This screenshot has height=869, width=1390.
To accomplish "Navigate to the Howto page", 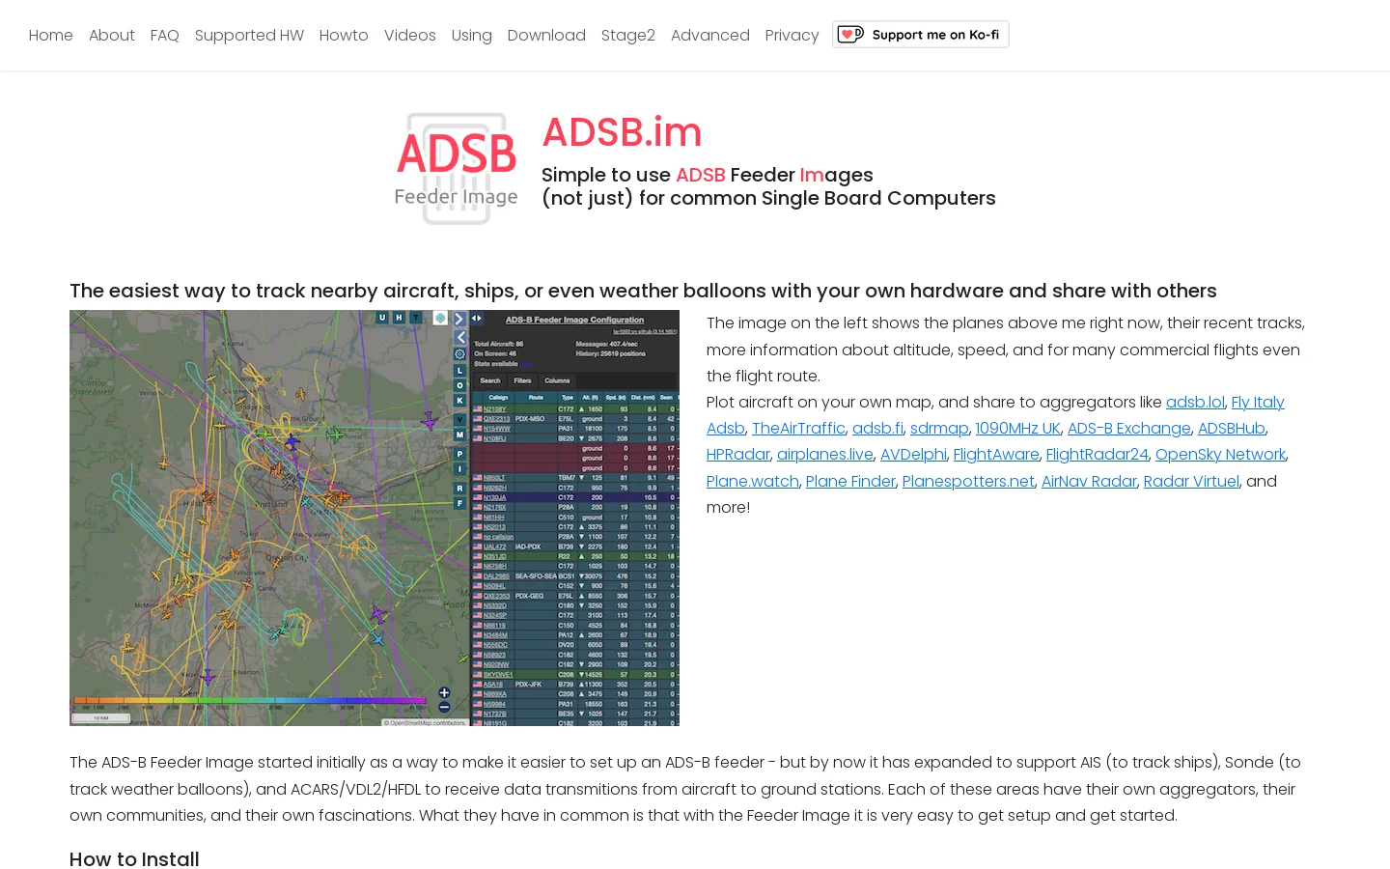I will click(344, 35).
